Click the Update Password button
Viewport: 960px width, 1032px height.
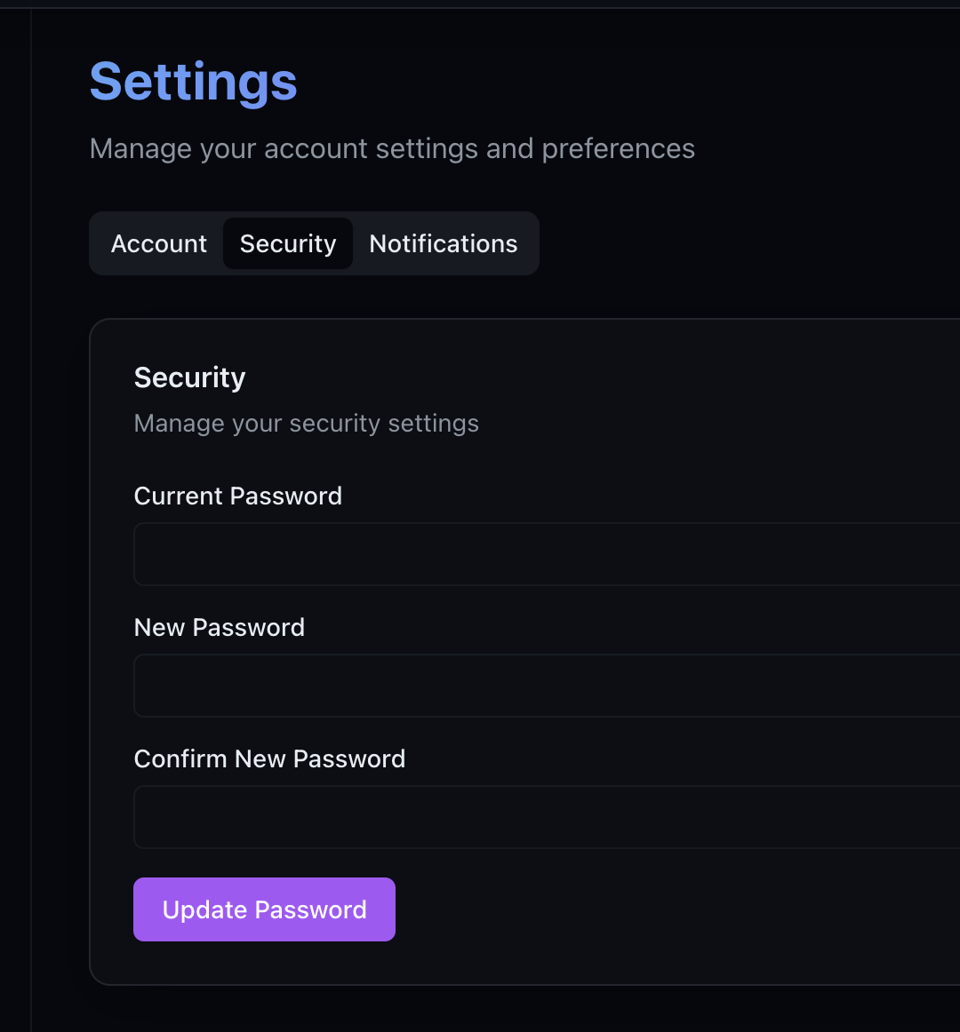click(264, 909)
